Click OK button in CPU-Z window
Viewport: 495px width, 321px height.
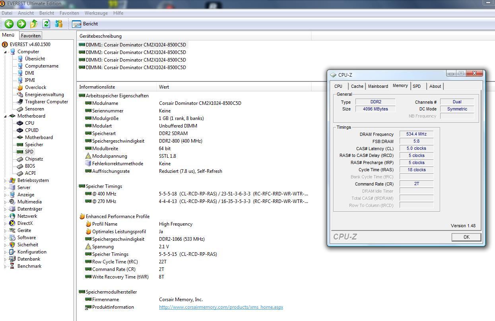pos(466,237)
